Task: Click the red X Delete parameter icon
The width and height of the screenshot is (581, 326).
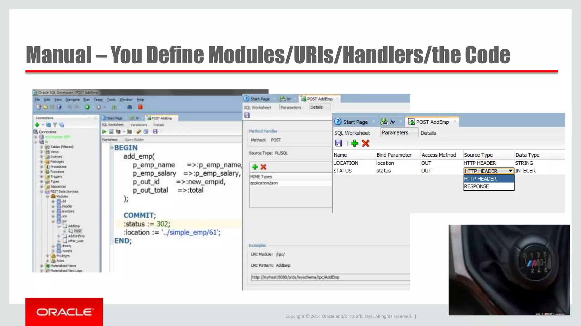Action: [x=365, y=143]
